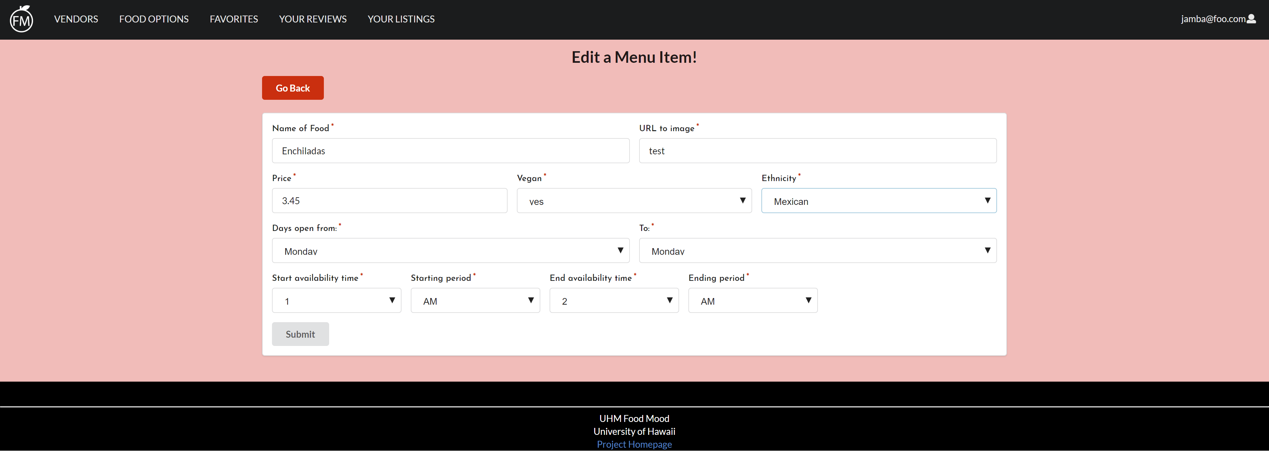Viewport: 1269px width, 453px height.
Task: Click the University of Hawaii footer text
Action: [634, 431]
